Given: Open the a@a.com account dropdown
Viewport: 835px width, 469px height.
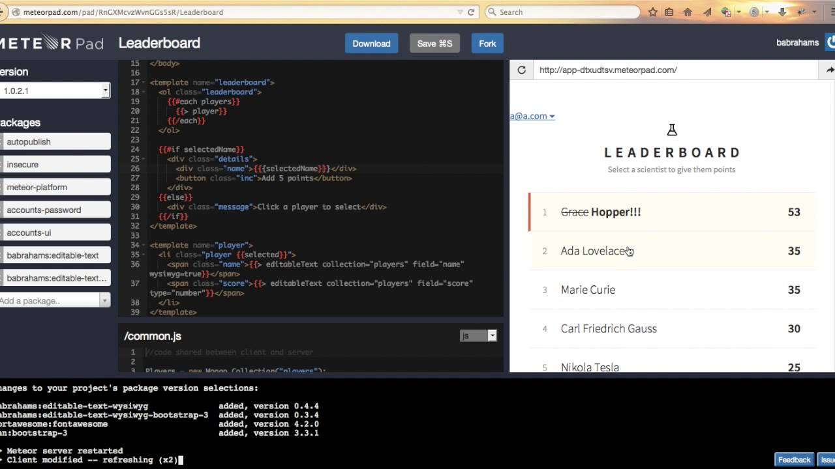Looking at the screenshot, I should [532, 116].
